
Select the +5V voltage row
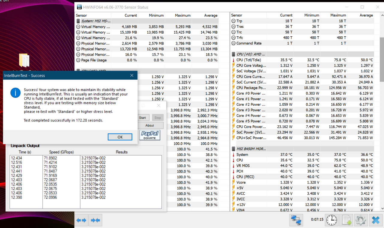pos(302,188)
